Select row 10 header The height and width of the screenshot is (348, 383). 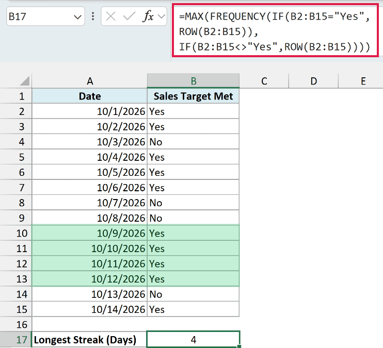coord(16,233)
